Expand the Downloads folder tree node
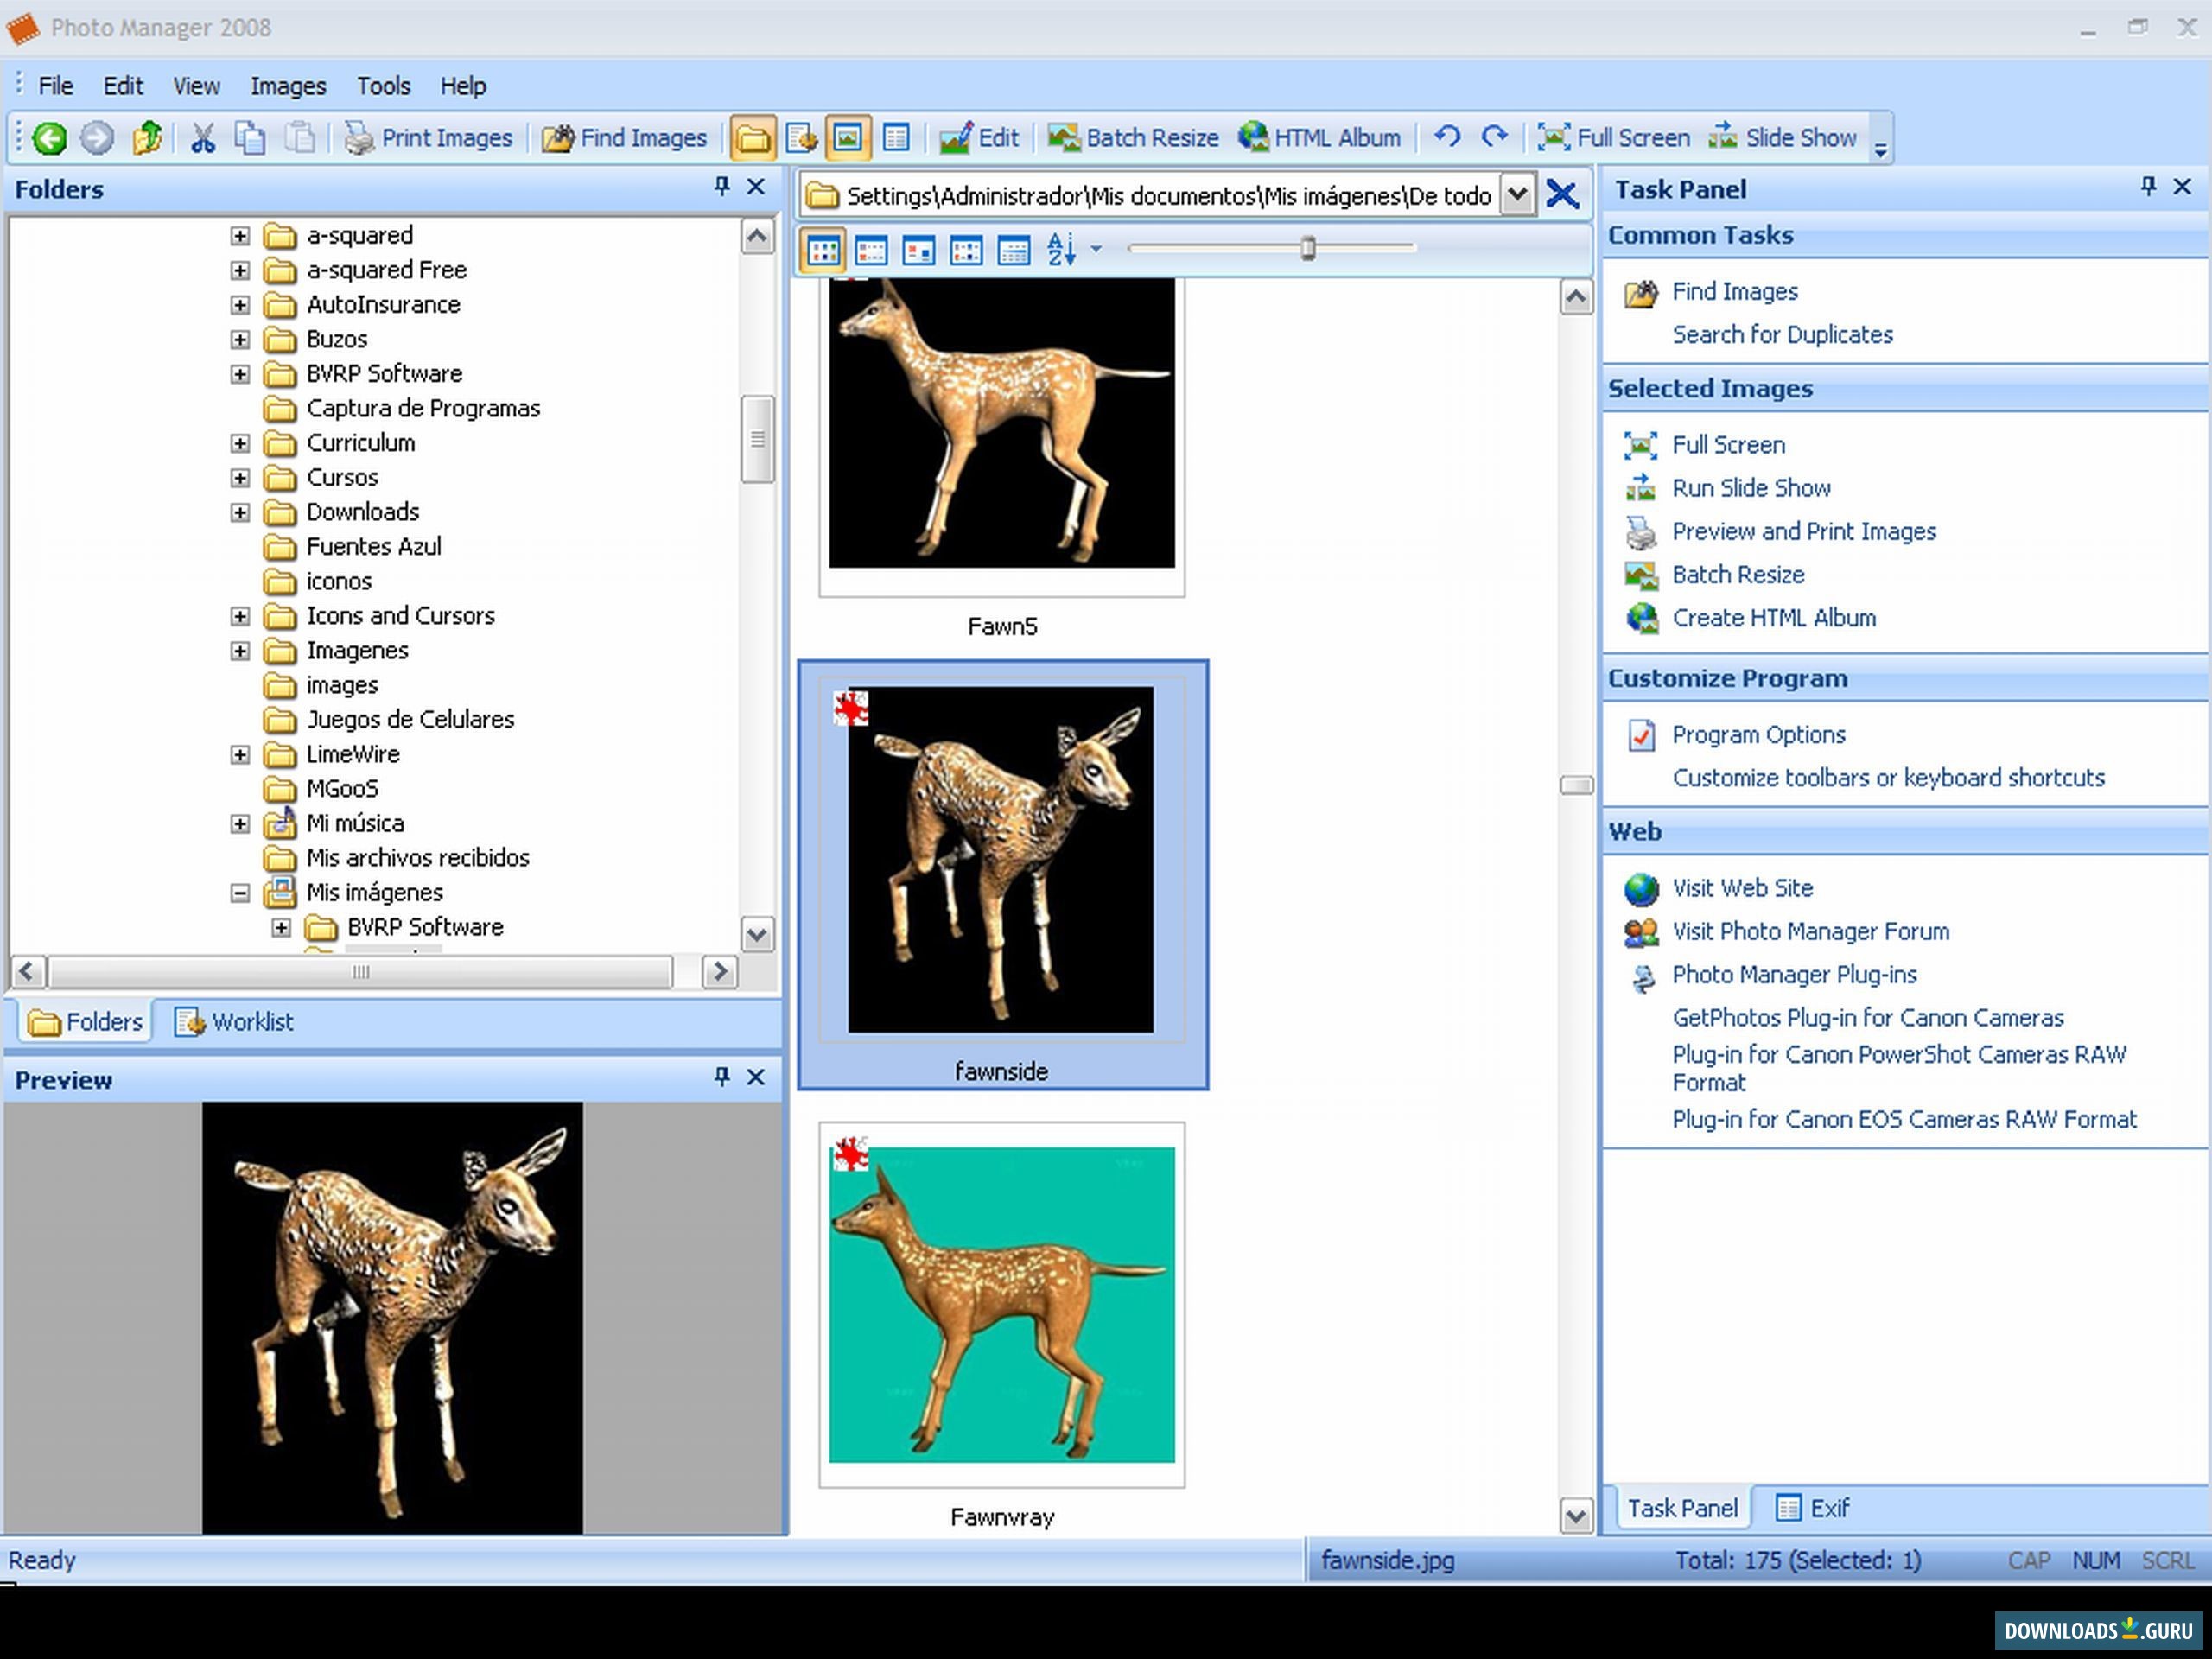Screen dimensions: 2212x1659 (x=240, y=512)
